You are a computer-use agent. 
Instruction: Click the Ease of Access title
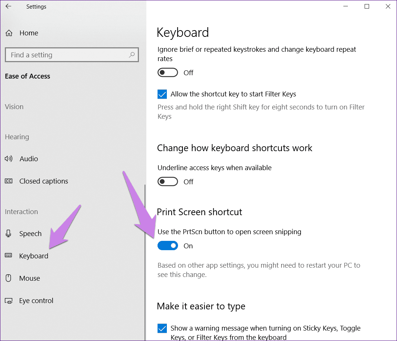28,76
